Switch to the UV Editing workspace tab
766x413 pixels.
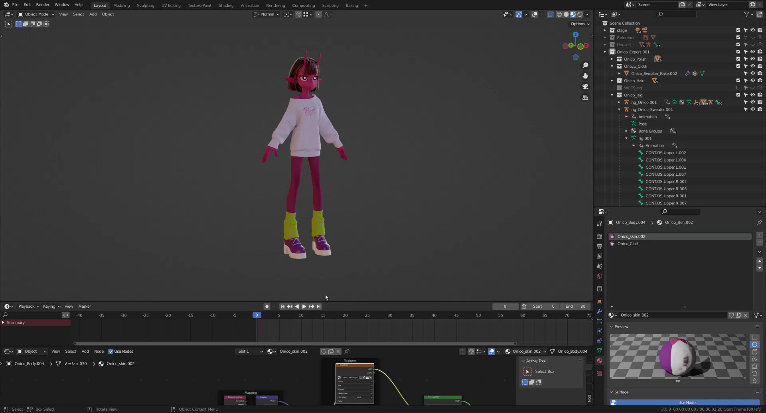[x=171, y=6]
